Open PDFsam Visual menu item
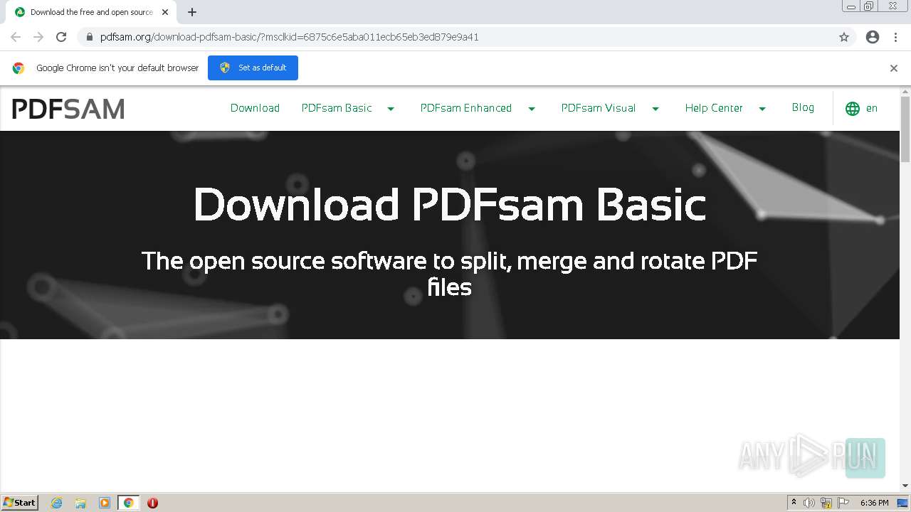911x512 pixels. pos(599,108)
